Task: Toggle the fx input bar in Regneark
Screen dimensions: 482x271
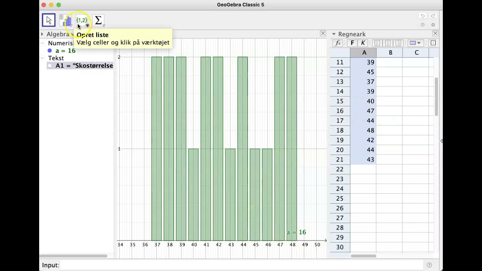Action: tap(338, 43)
